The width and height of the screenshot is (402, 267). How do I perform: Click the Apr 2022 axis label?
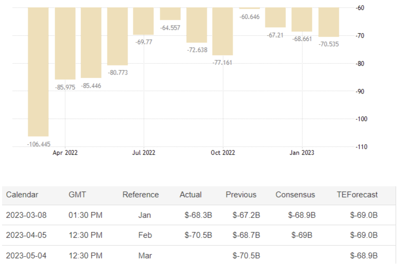(x=65, y=153)
